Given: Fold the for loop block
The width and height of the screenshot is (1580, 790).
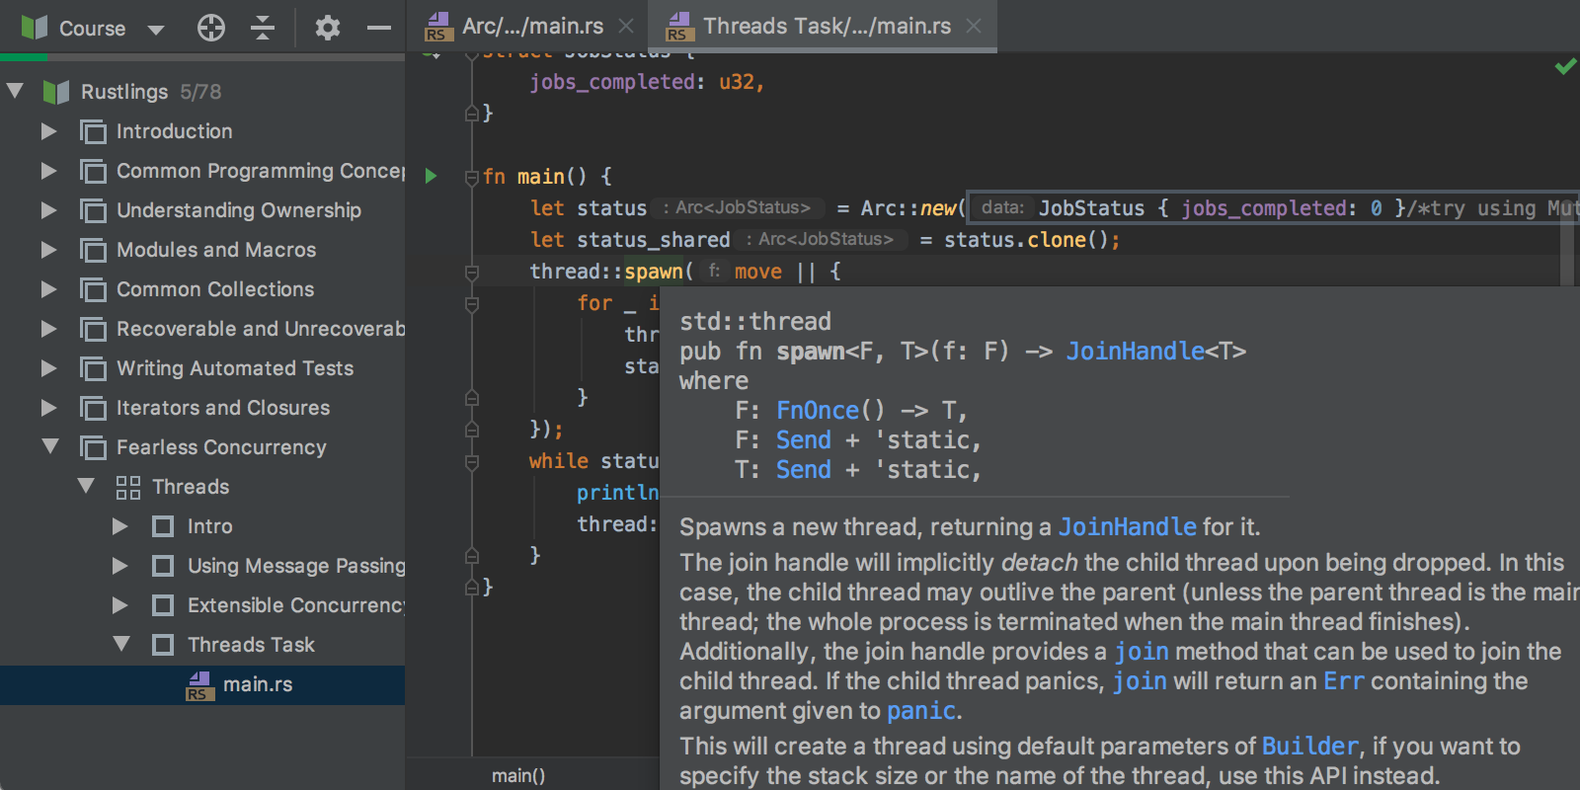Looking at the screenshot, I should point(472,303).
